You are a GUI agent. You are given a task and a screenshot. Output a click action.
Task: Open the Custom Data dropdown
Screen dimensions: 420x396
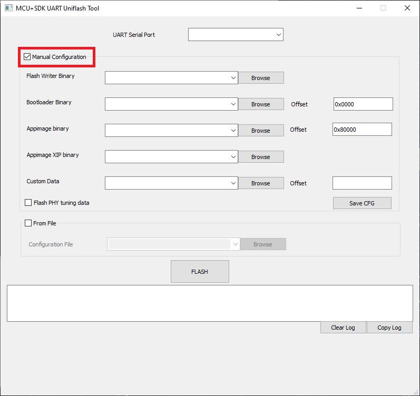pos(233,183)
